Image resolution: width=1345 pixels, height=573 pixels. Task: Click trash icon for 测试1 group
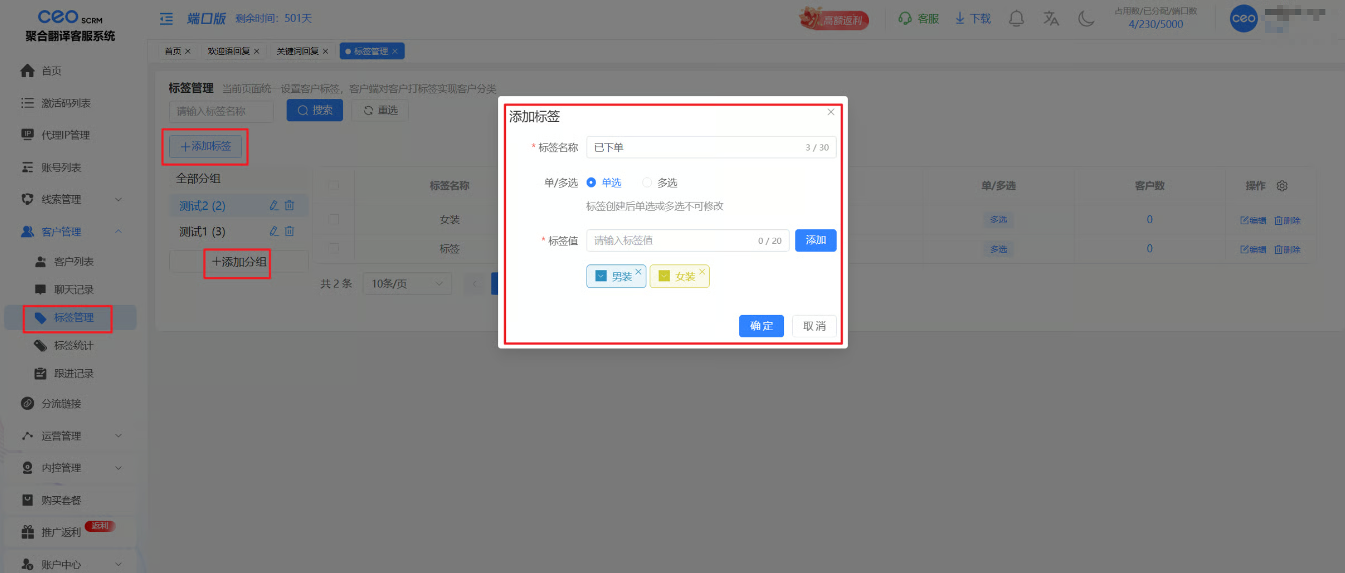[x=290, y=231]
